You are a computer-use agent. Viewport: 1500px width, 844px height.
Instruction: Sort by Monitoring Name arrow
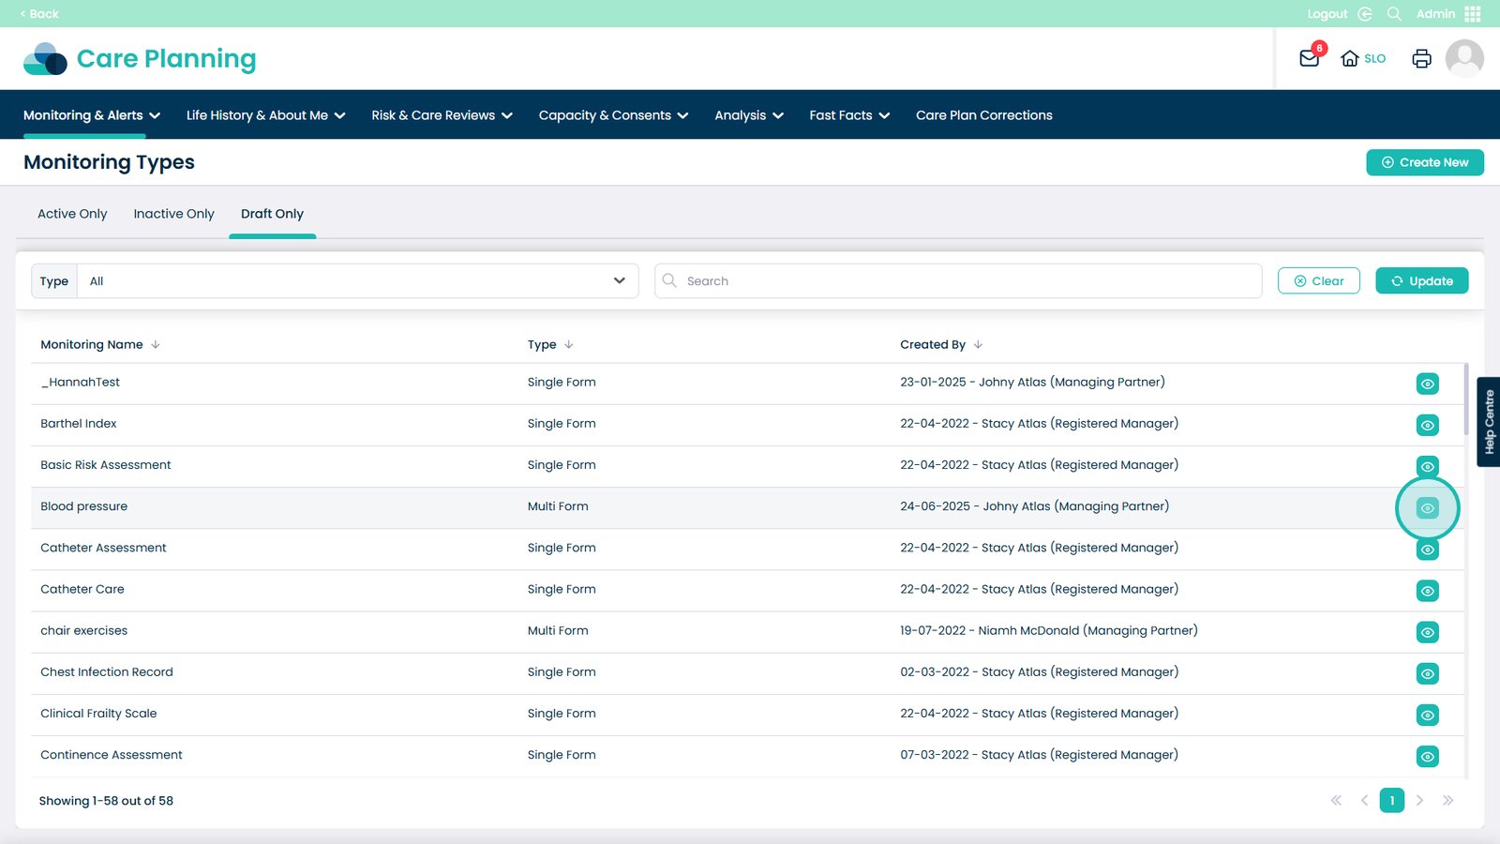156,345
